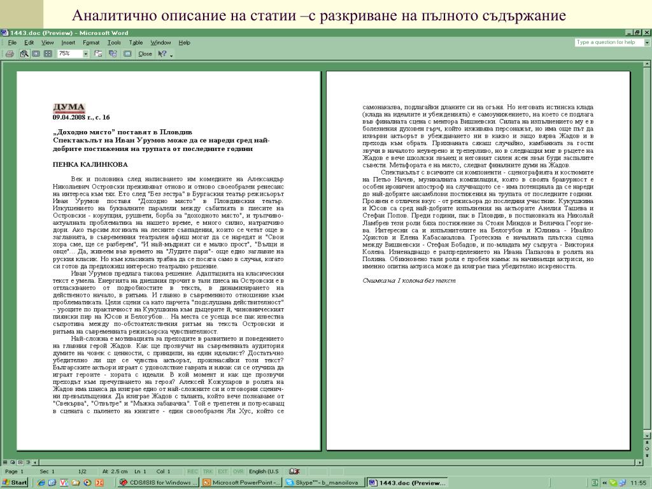Click the green tray icon left of chevron
The image size is (652, 489).
pos(595,483)
